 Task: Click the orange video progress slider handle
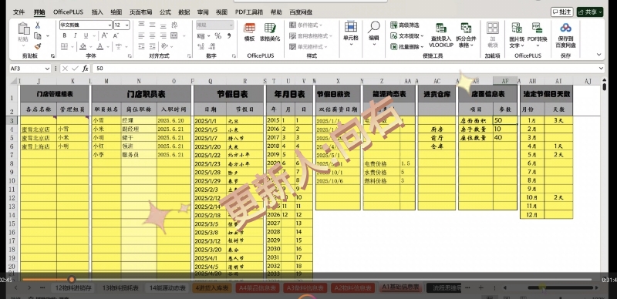pos(72,279)
